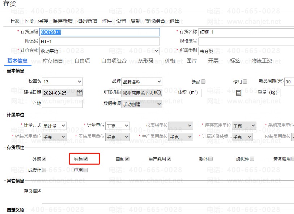Click the 所属类别 field
Image resolution: width=294 pixels, height=214 pixels.
click(246, 51)
